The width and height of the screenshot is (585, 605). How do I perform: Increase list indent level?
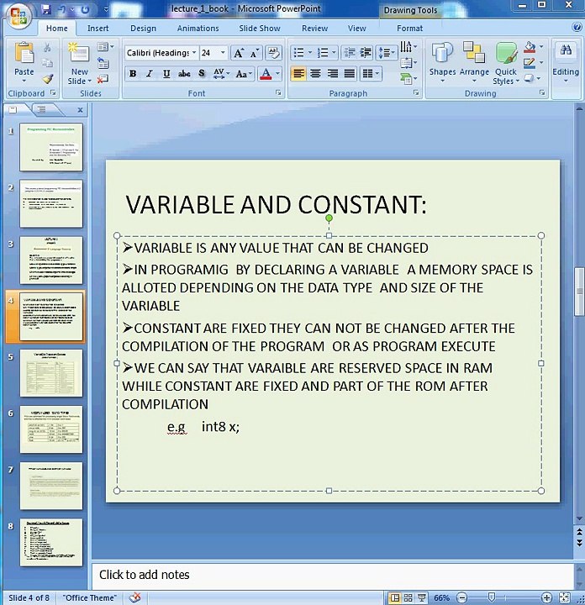coord(365,52)
